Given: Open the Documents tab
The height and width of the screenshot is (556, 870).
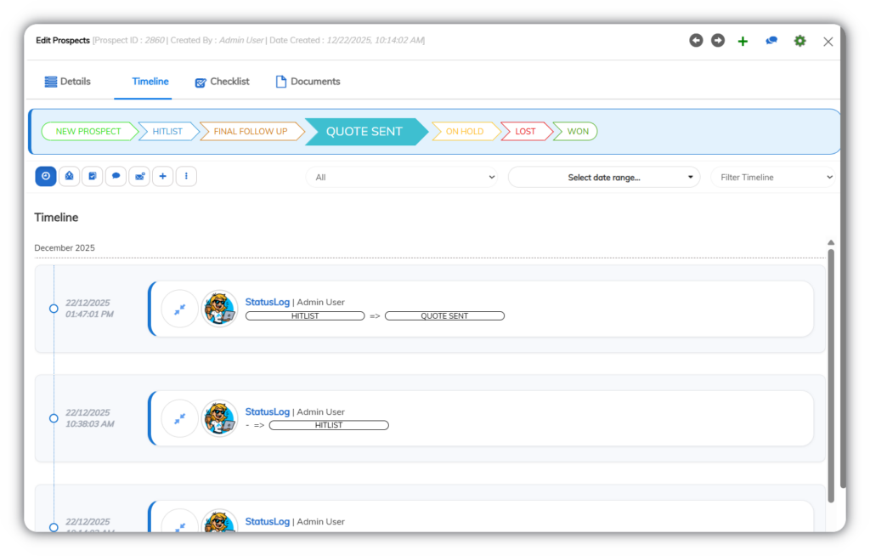Looking at the screenshot, I should 308,82.
